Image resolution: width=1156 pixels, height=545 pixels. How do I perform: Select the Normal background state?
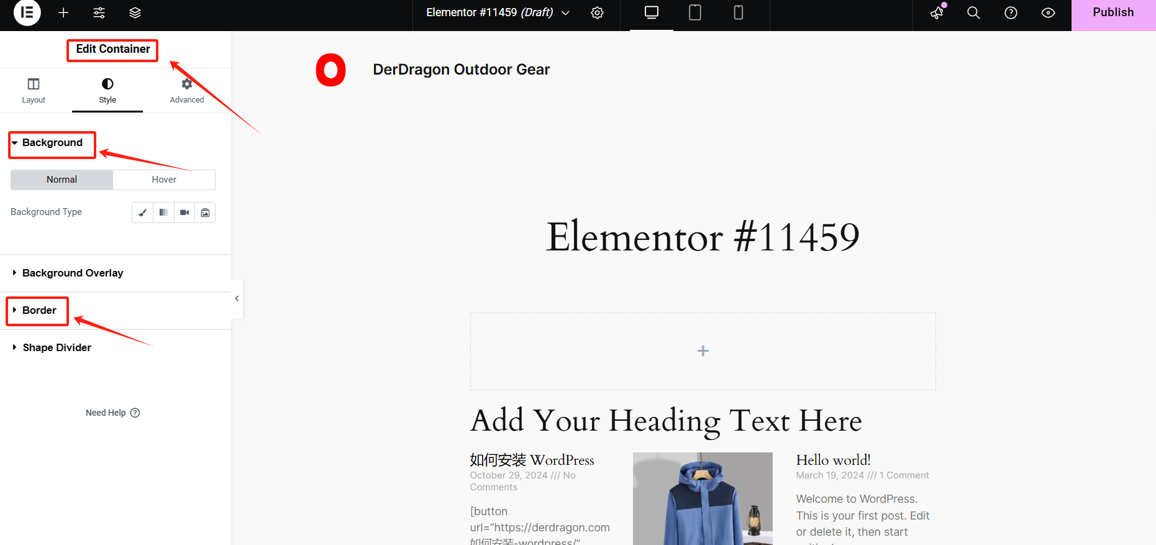coord(61,180)
